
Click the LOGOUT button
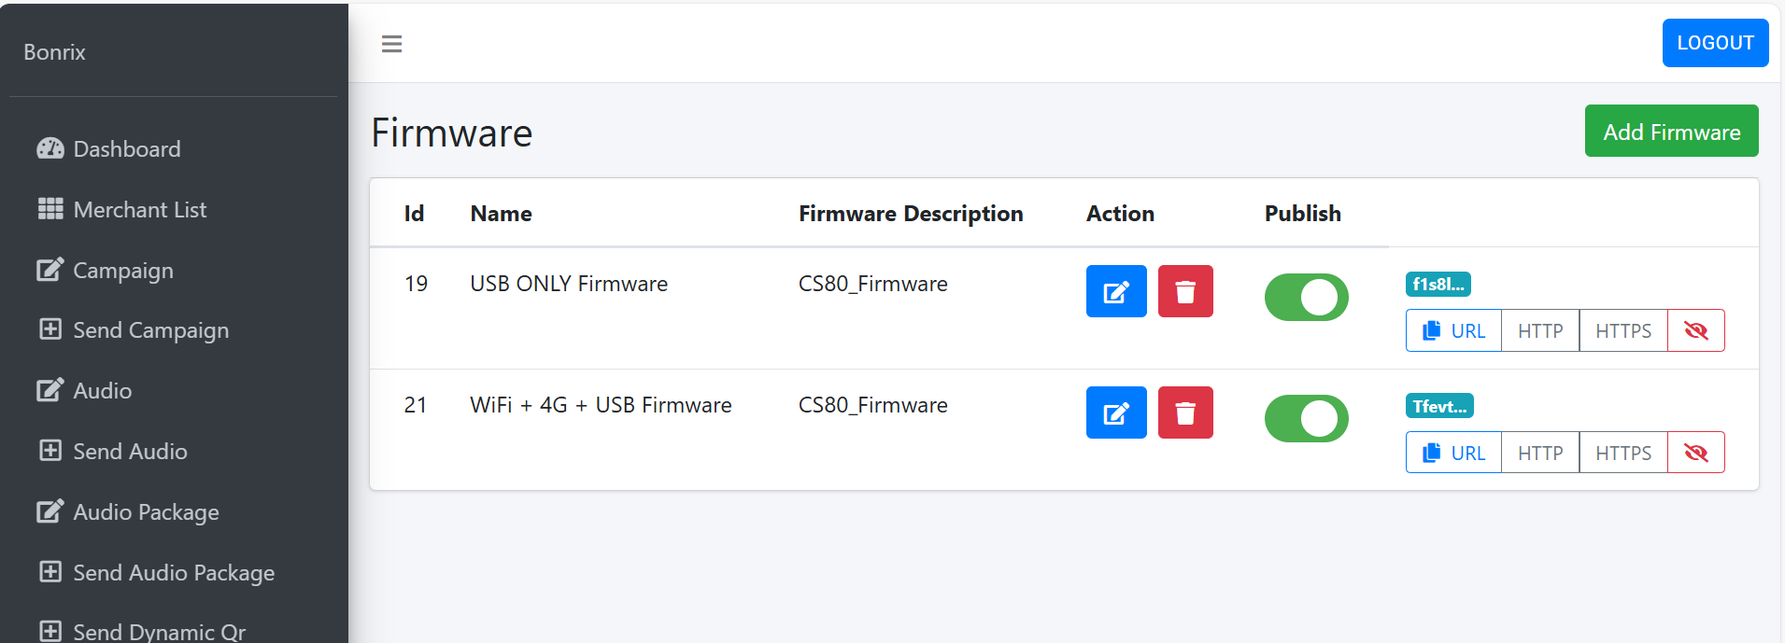coord(1715,43)
